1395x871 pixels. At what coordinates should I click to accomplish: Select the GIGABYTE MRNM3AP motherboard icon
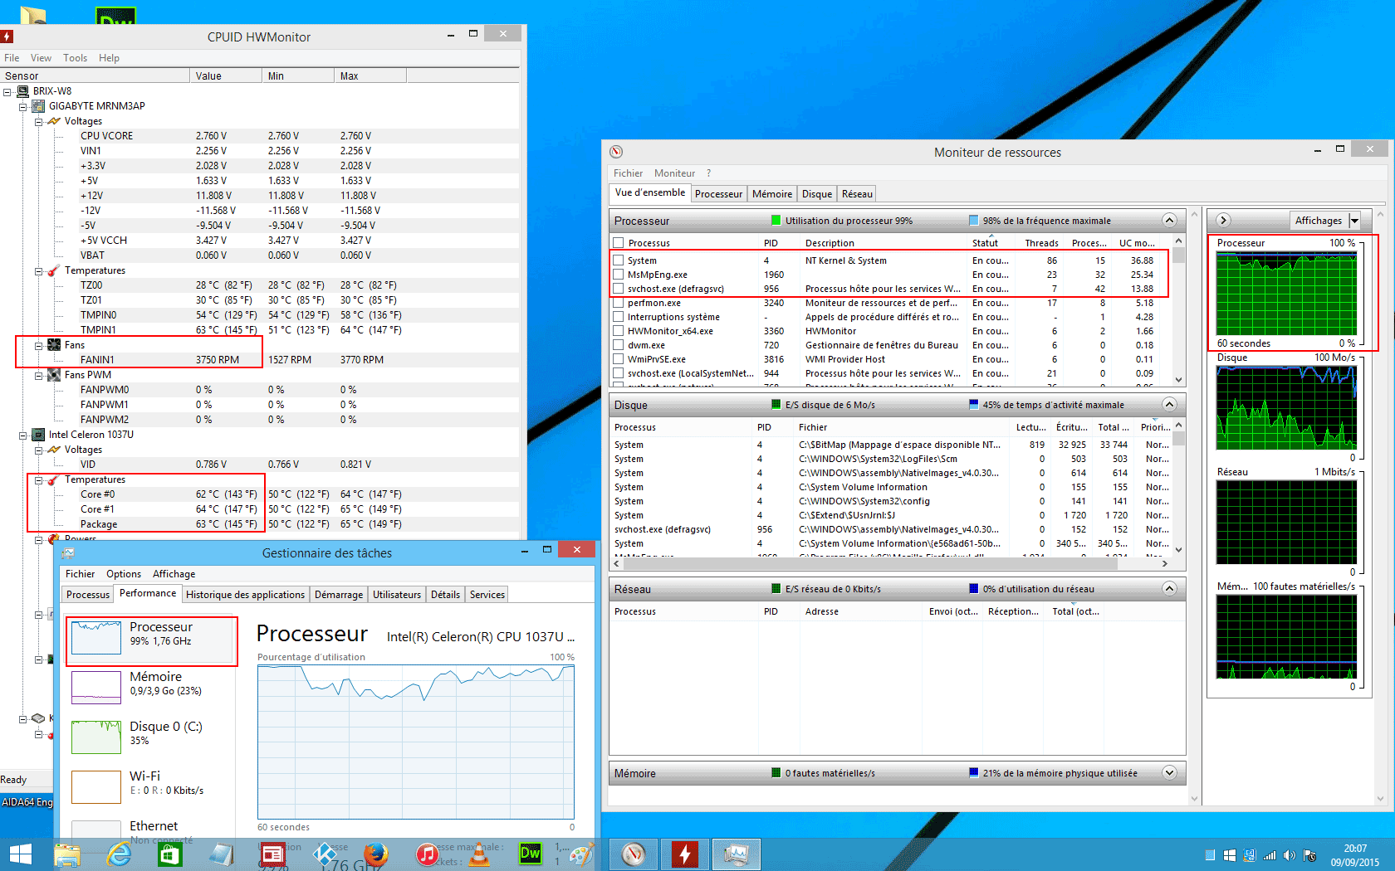click(38, 106)
